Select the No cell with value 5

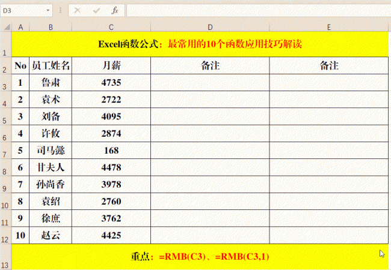coord(20,151)
